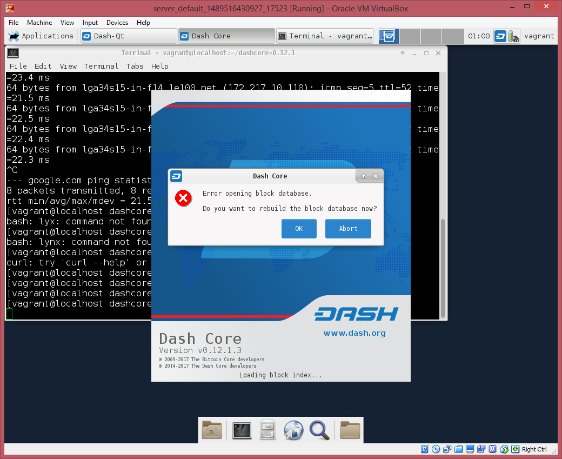Open the home folder icon in the dock
This screenshot has height=459, width=562.
212,430
